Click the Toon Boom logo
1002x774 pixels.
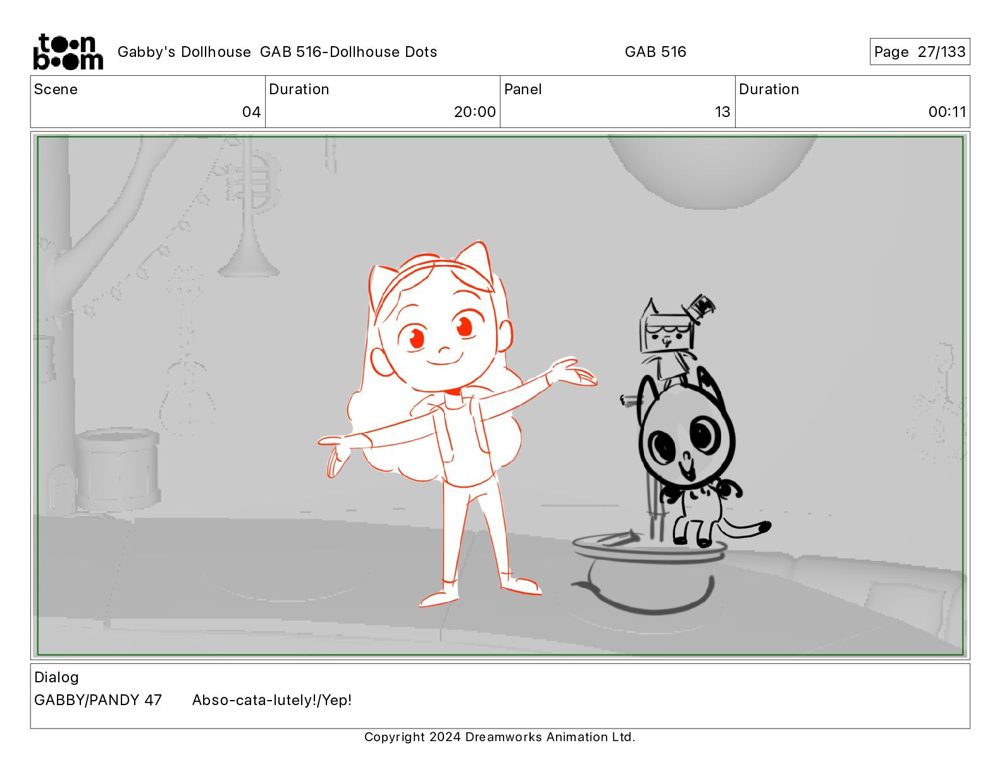[68, 52]
